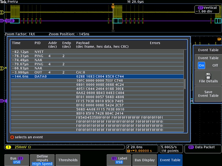The height and width of the screenshot is (166, 222).
Task: Click the orange trigger position marker T
Action: (113, 6)
